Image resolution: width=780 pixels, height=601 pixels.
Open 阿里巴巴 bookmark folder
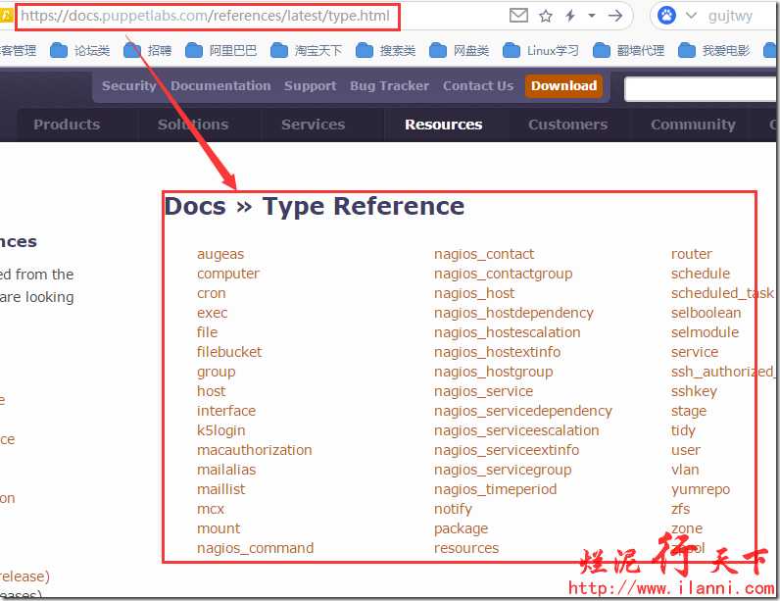pyautogui.click(x=221, y=50)
